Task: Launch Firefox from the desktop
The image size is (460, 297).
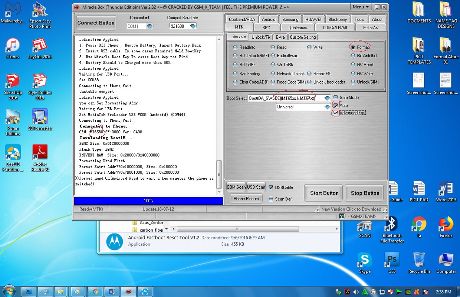Action: [446, 228]
